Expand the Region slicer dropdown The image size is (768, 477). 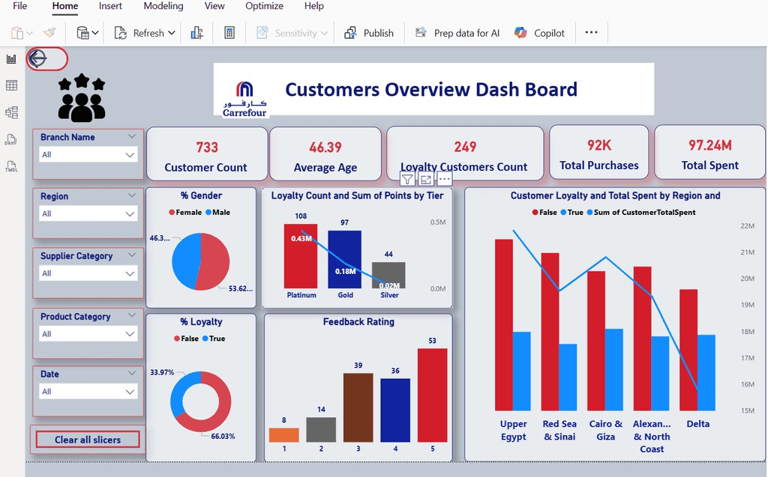pyautogui.click(x=130, y=214)
